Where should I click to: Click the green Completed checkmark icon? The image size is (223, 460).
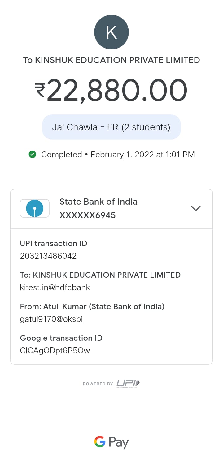pyautogui.click(x=32, y=154)
